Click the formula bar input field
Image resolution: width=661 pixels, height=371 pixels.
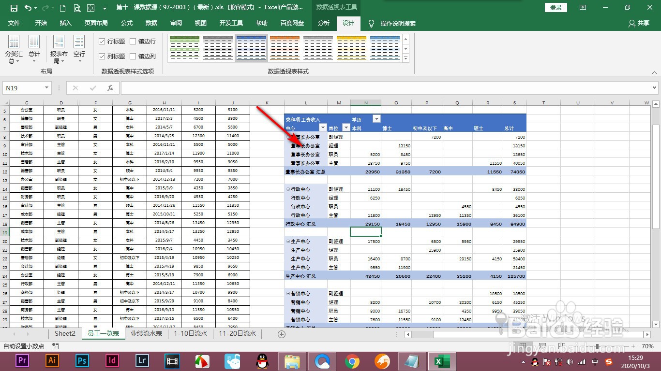coord(385,88)
